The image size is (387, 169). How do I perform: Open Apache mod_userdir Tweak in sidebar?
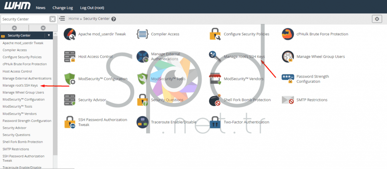[x=23, y=43]
